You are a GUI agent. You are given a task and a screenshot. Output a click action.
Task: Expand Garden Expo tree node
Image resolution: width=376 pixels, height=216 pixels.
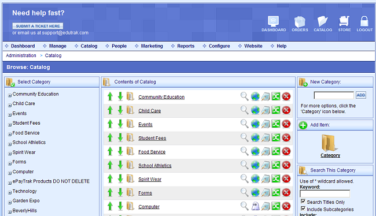click(x=10, y=202)
